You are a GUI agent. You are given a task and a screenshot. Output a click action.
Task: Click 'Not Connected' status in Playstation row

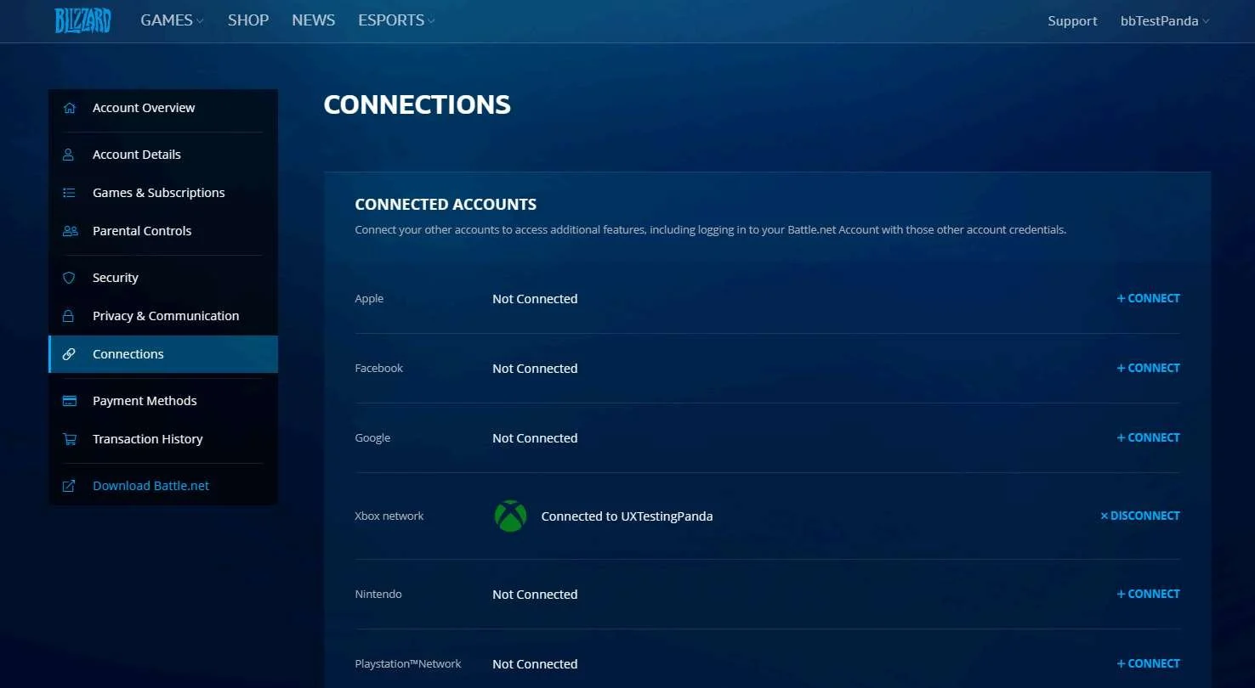pyautogui.click(x=535, y=664)
